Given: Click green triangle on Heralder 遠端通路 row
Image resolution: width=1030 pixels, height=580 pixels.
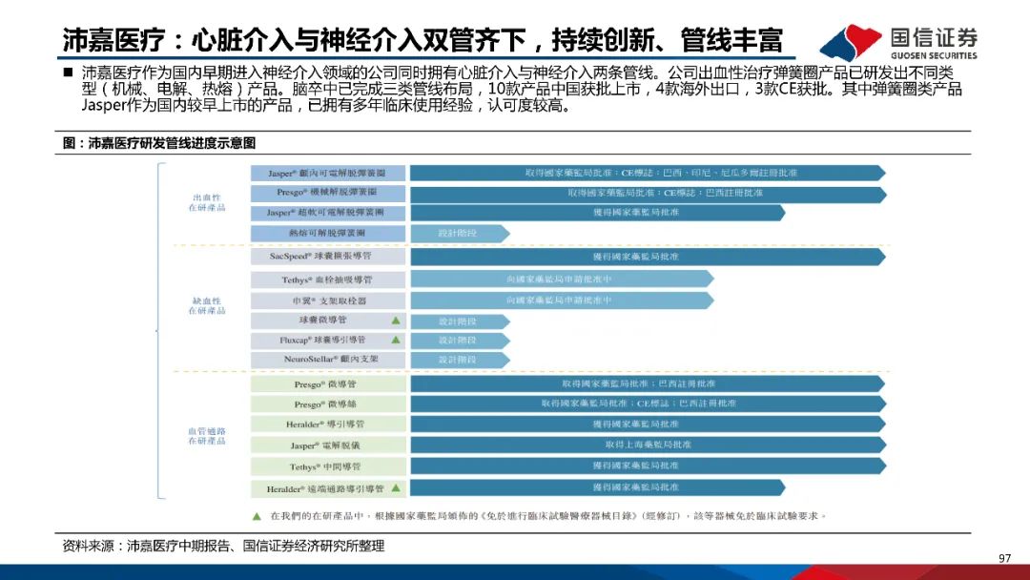Looking at the screenshot, I should click(396, 488).
